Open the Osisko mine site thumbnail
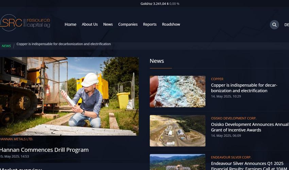This screenshot has height=170, width=289. click(x=177, y=131)
